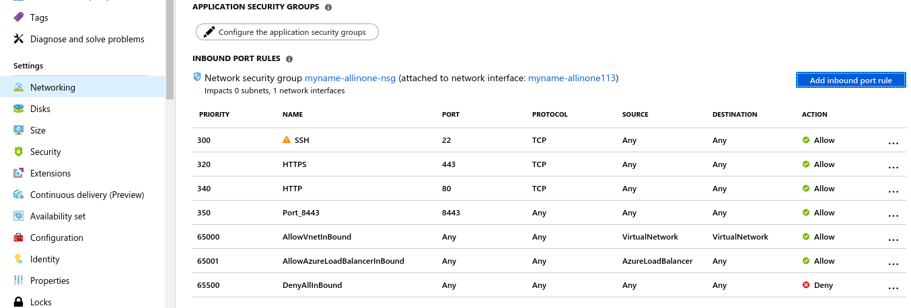Select Continuous delivery (Preview) menu item
This screenshot has width=911, height=308.
click(82, 195)
